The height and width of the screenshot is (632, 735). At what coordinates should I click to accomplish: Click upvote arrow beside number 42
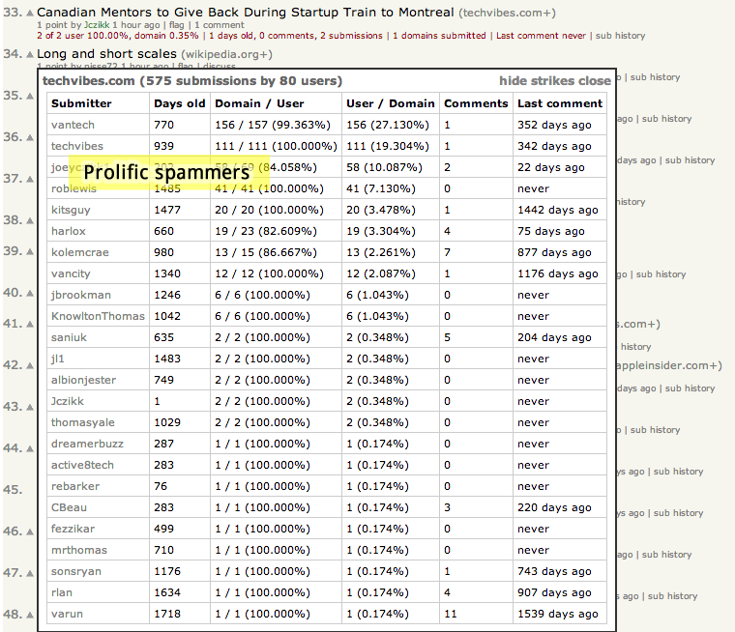click(x=30, y=366)
